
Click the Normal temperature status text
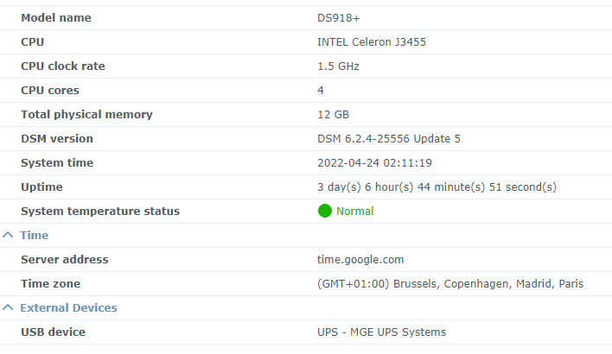point(354,211)
